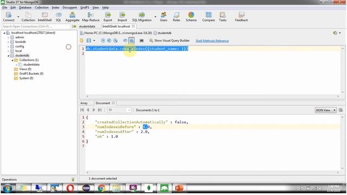Go to the first result page

click(x=82, y=110)
